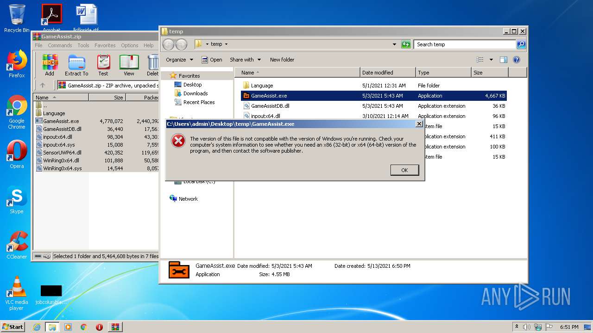Open the view options dropdown arrow
This screenshot has width=593, height=333.
(491, 60)
